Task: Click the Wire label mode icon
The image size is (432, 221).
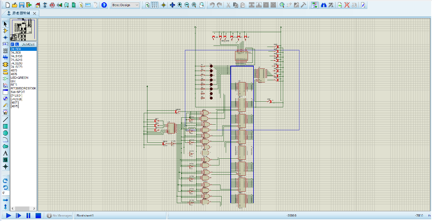Action: click(5, 44)
